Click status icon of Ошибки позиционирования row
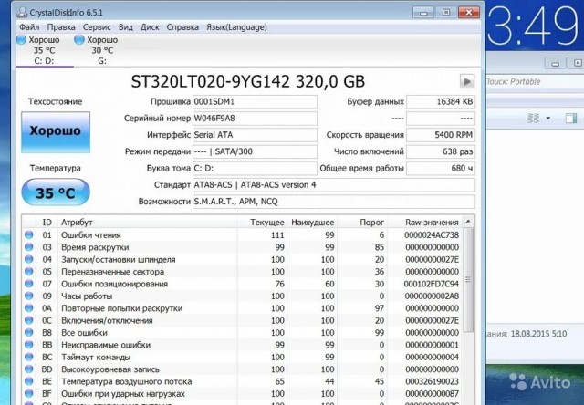Viewport: 584px width, 405px height. [x=28, y=284]
